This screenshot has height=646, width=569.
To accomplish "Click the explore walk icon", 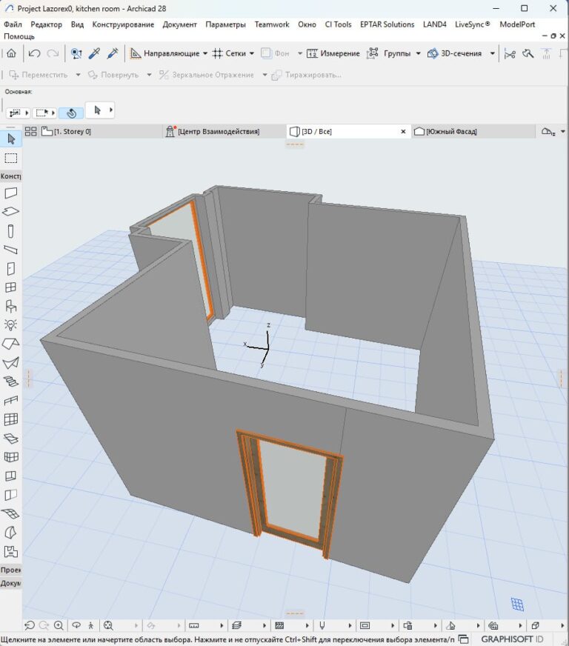I will (x=90, y=625).
